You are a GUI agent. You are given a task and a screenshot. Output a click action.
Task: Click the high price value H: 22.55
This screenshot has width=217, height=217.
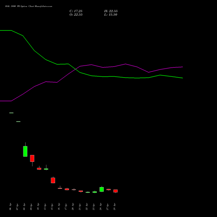[111, 11]
